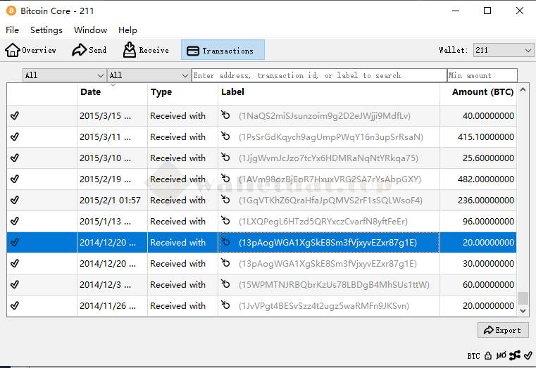
Task: Focus the address search input field
Action: point(318,75)
